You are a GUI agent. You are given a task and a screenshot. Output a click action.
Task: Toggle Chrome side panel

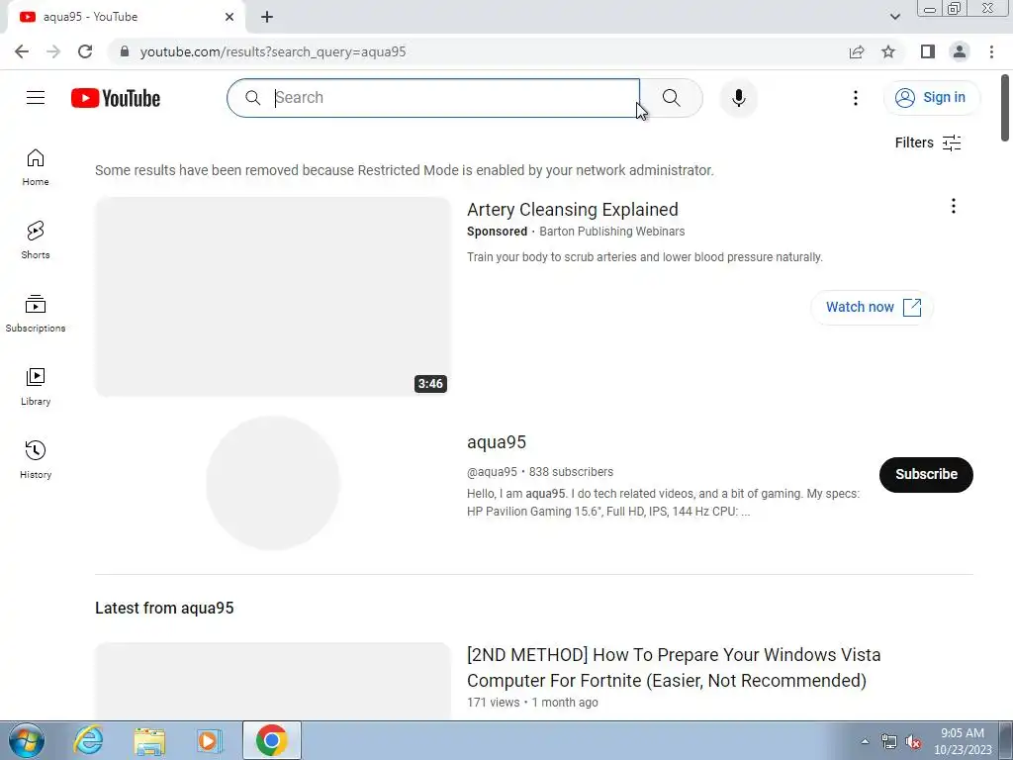[928, 51]
